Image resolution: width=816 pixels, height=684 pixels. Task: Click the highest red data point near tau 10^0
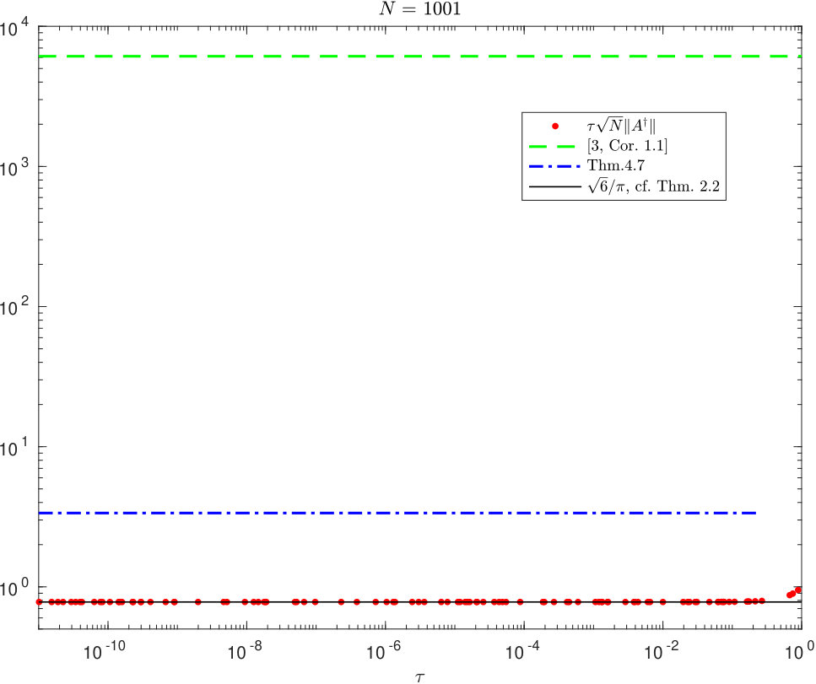(798, 590)
